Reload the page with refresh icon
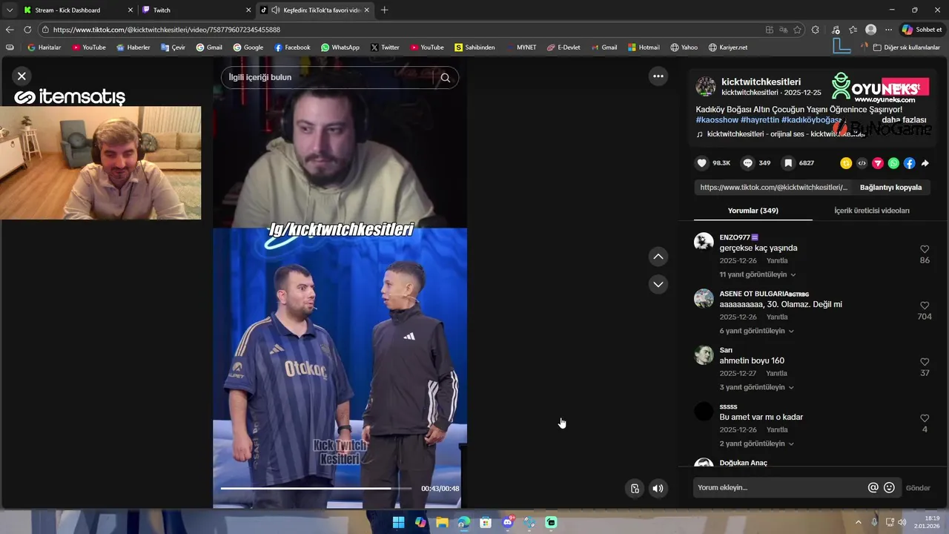 (x=27, y=30)
